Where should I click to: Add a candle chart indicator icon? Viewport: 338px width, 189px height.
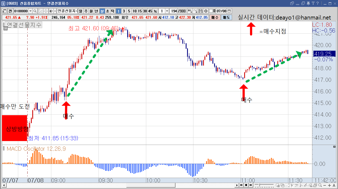click(x=190, y=11)
